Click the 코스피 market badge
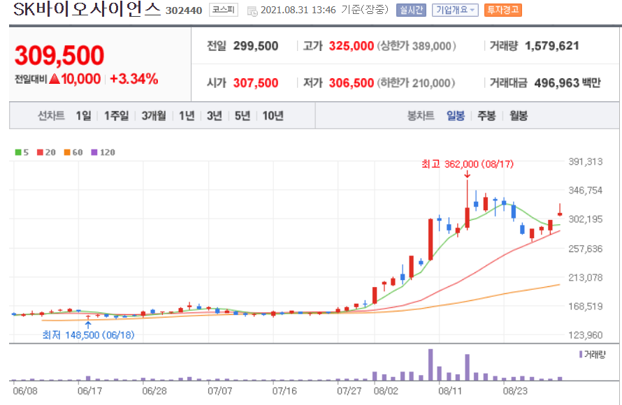This screenshot has height=405, width=622. point(224,10)
